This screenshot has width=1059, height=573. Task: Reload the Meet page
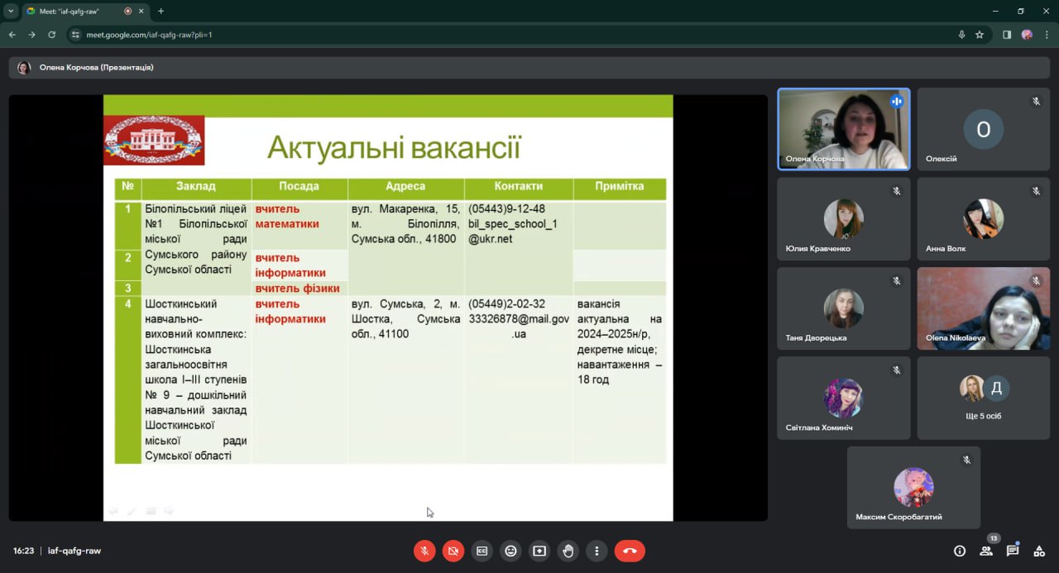[x=51, y=35]
